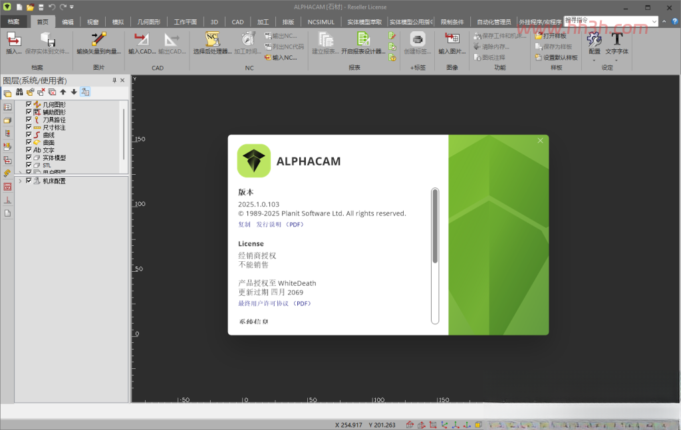Toggle the 实体模型 layer checkbox
This screenshot has height=430, width=681.
pos(29,158)
